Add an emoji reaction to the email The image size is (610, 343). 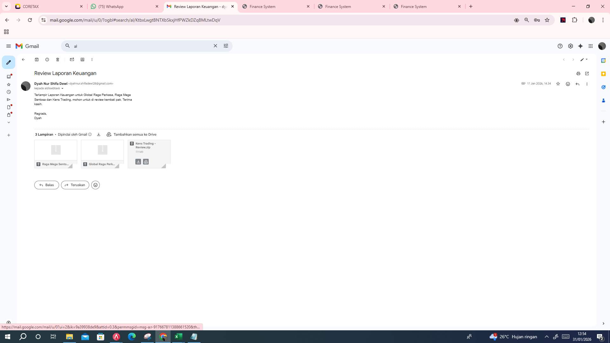pos(568,84)
